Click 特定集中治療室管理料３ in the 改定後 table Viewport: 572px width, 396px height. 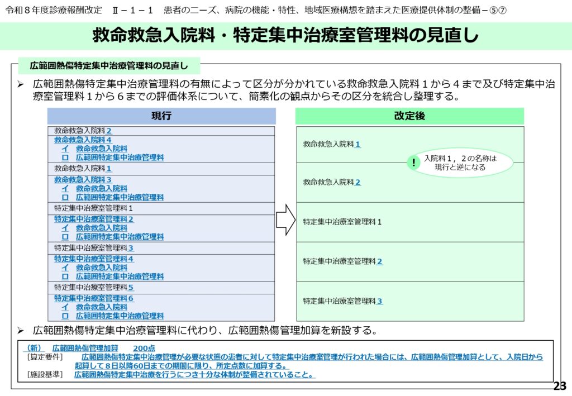point(342,301)
